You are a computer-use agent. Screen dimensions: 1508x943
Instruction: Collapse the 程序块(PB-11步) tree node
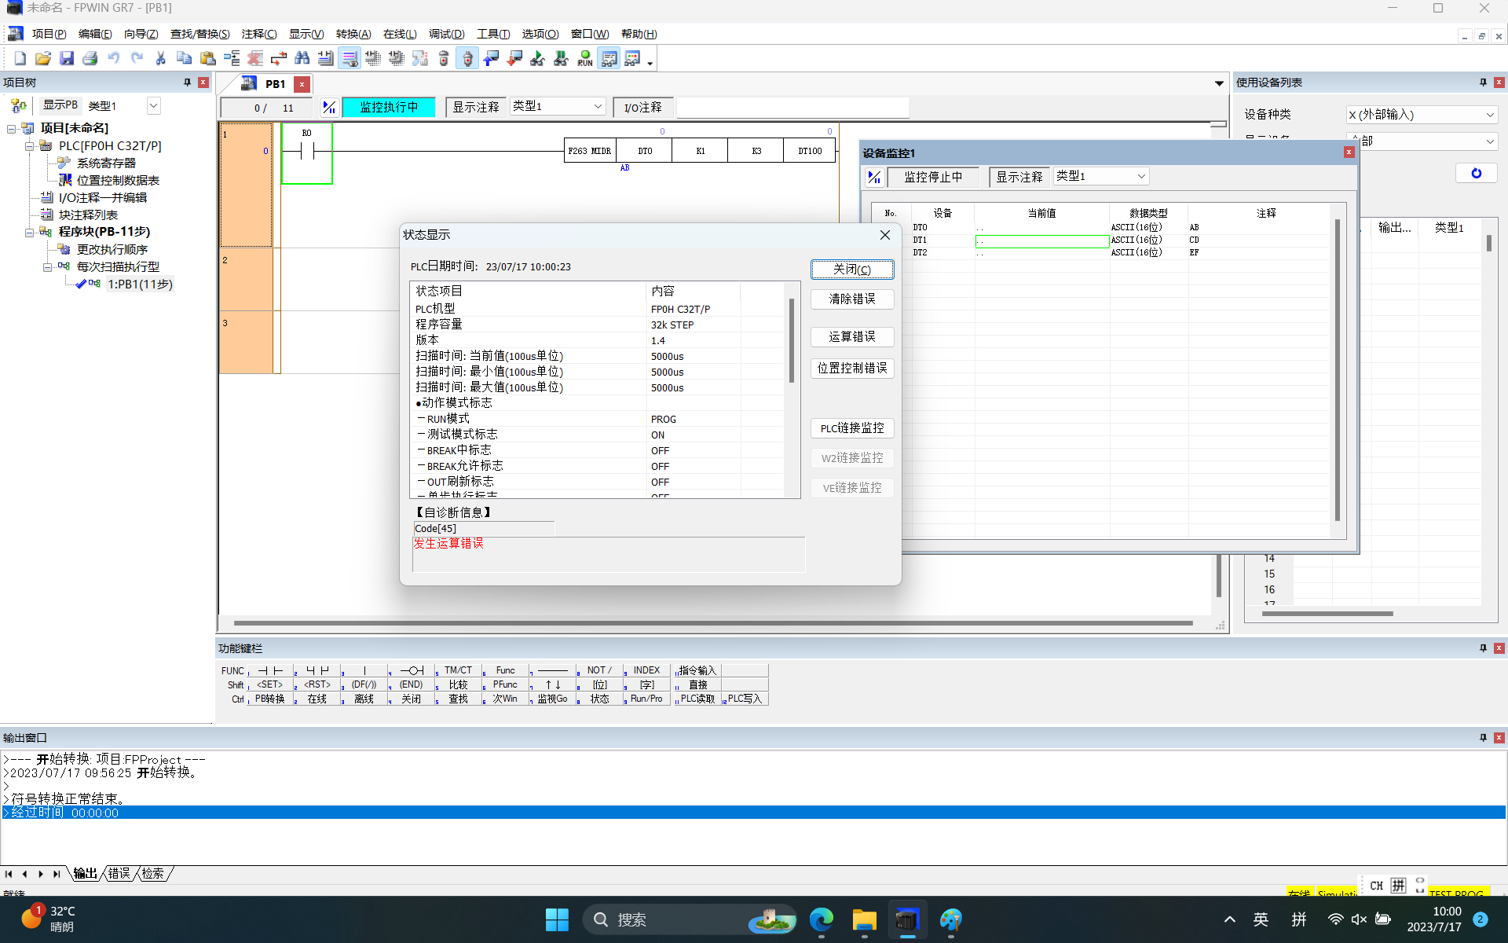(29, 233)
